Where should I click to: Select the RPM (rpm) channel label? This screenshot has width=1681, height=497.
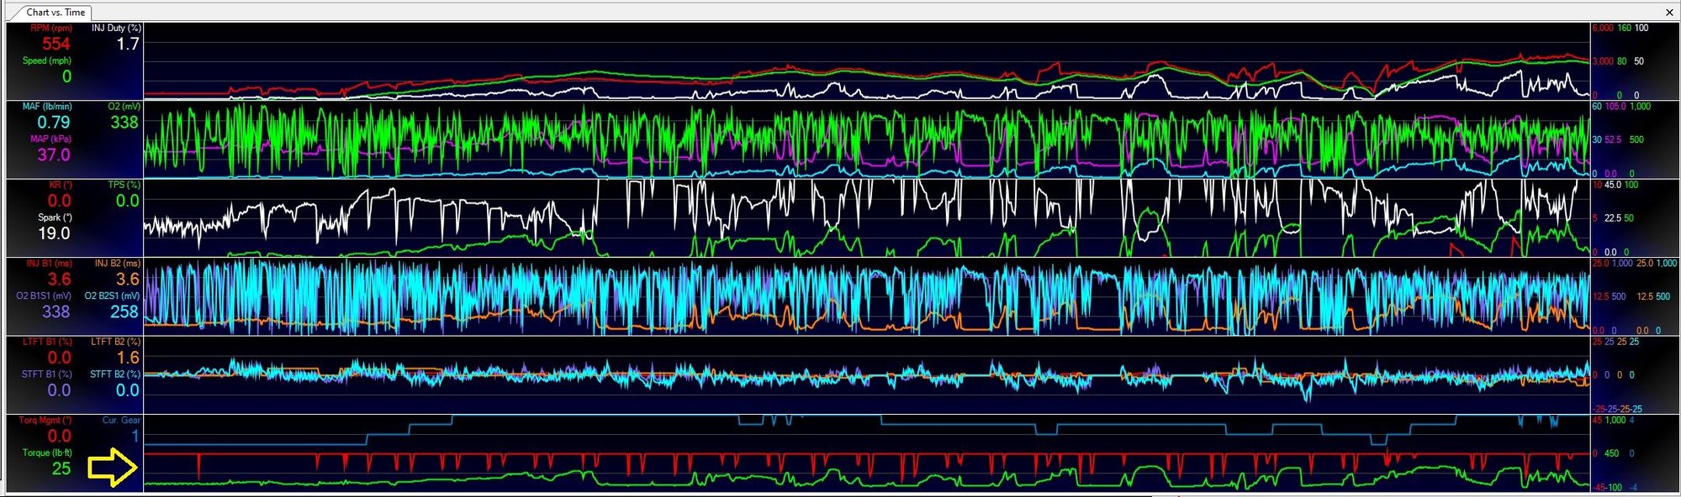tap(51, 28)
